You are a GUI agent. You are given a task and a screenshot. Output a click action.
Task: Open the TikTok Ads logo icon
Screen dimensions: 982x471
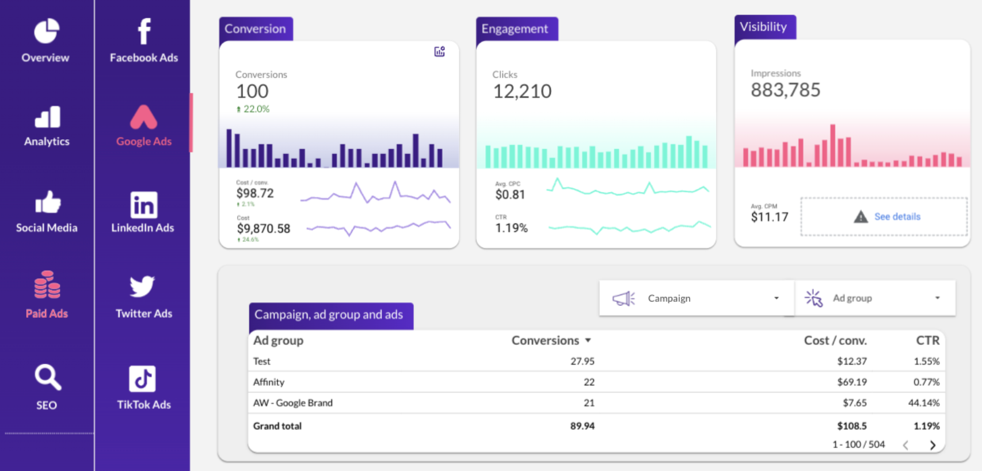pos(142,379)
